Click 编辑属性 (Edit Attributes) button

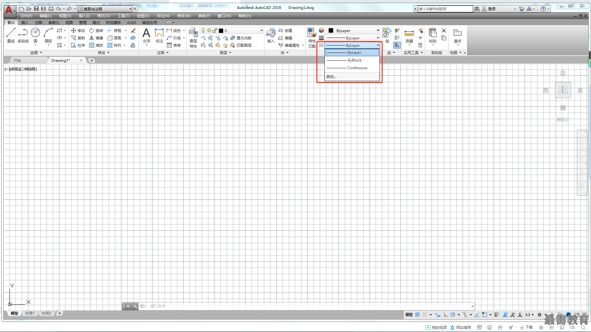[289, 45]
